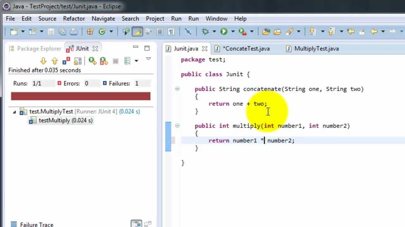This screenshot has width=405, height=227.
Task: Click the Open Task folder icon
Action: coord(277,32)
